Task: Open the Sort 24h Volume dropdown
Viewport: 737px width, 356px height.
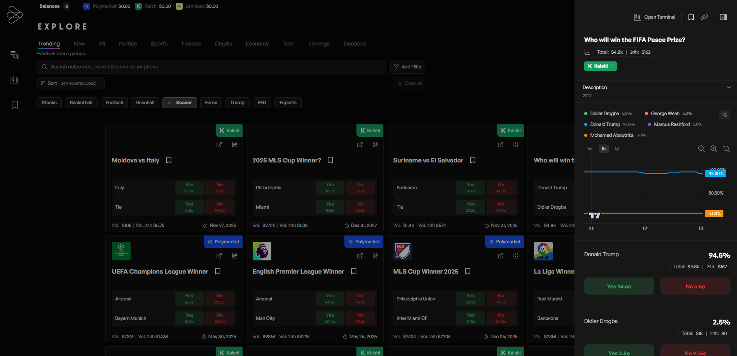Action: click(x=70, y=83)
